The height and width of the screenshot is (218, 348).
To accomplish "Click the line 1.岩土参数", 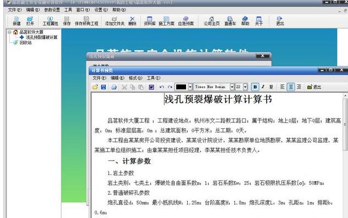I will [x=121, y=173].
